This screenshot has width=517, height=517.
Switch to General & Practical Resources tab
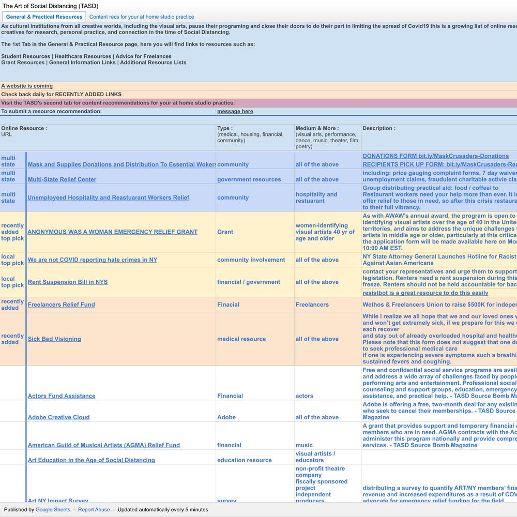(x=44, y=17)
